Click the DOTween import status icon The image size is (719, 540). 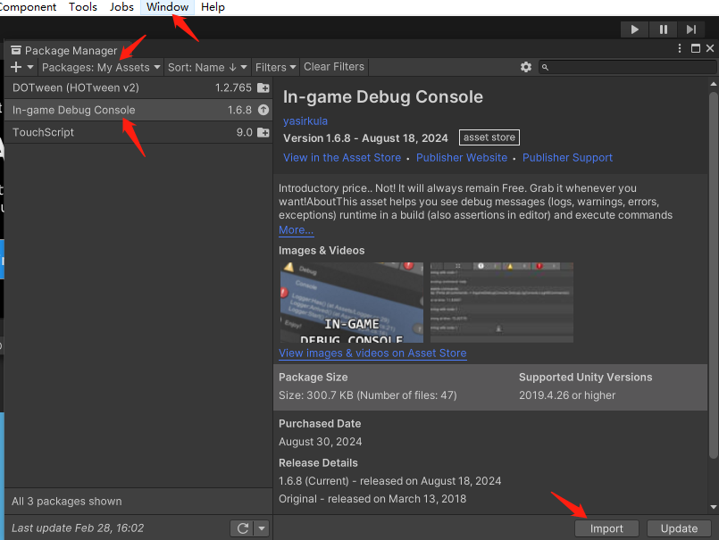(x=263, y=87)
